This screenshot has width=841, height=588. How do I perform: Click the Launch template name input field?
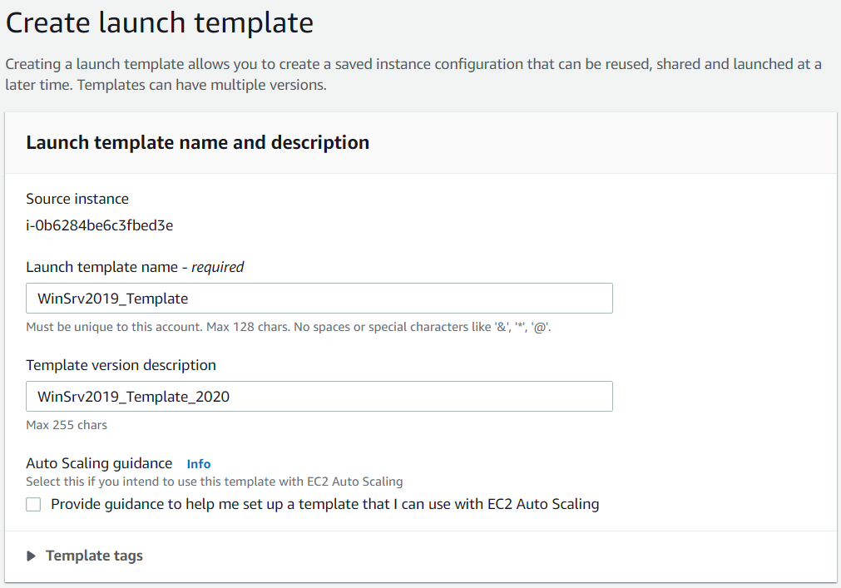319,298
